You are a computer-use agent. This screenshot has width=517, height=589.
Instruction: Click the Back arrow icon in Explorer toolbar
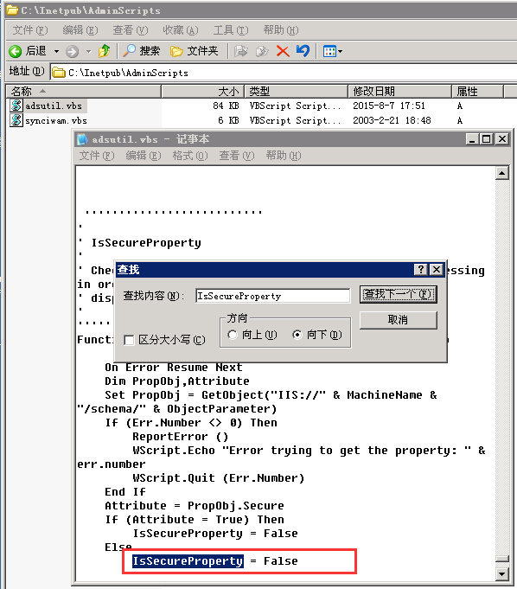(x=15, y=51)
